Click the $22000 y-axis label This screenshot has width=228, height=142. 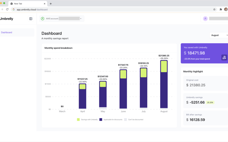point(48,59)
